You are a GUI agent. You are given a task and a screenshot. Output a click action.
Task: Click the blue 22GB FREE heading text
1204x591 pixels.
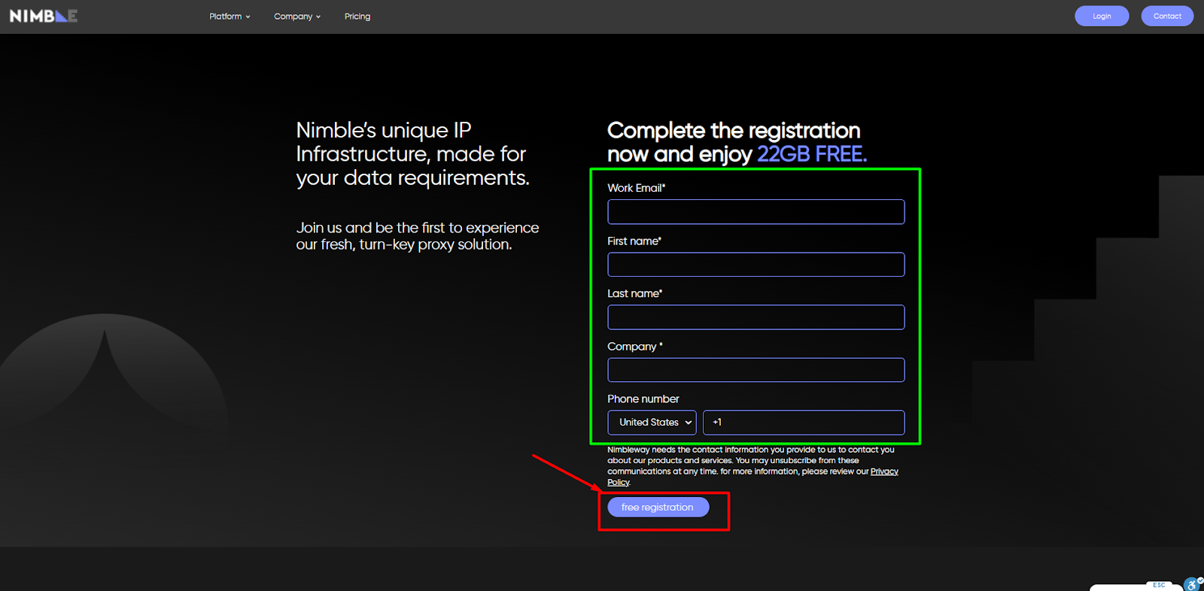(x=811, y=154)
